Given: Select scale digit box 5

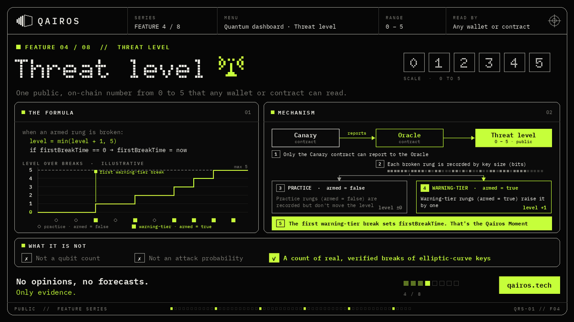Looking at the screenshot, I should pyautogui.click(x=540, y=62).
